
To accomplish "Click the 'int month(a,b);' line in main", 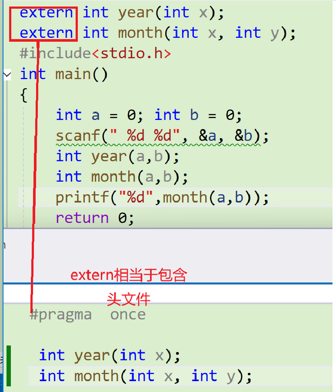I will (x=122, y=177).
